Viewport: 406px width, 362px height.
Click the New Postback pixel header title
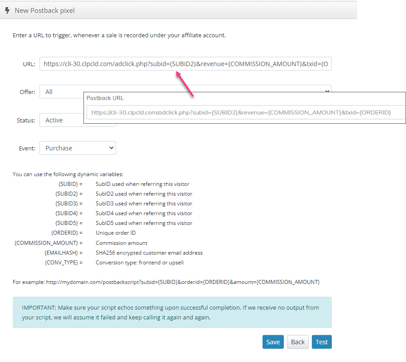(x=44, y=10)
